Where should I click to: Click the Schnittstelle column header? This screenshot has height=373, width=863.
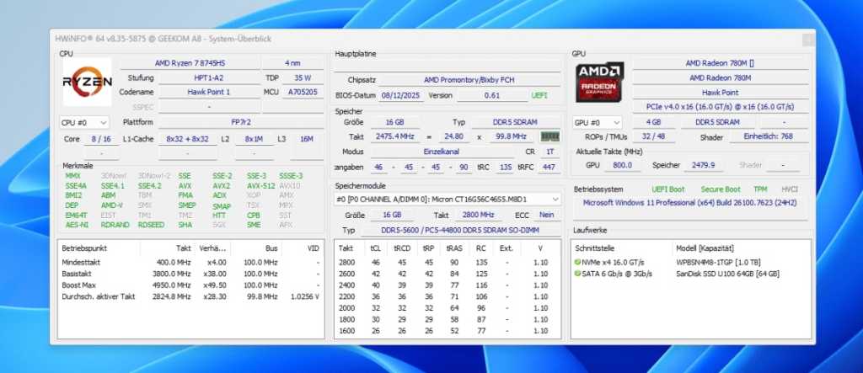pyautogui.click(x=598, y=248)
